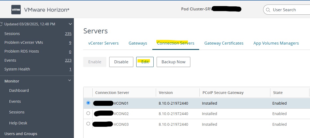Open the App Volumes Managers tab
310x138 pixels.
pos(276,43)
